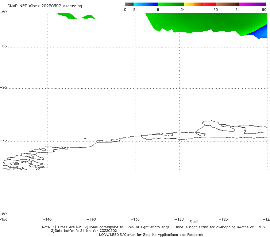270x237 pixels.
Task: Pick the cyan-to-blue segment of the color scale
Action: point(146,4)
